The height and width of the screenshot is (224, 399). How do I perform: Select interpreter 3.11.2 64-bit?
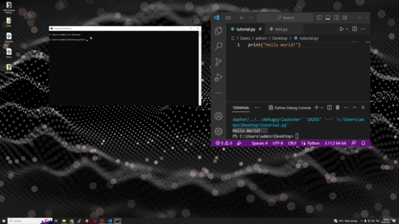coord(335,143)
